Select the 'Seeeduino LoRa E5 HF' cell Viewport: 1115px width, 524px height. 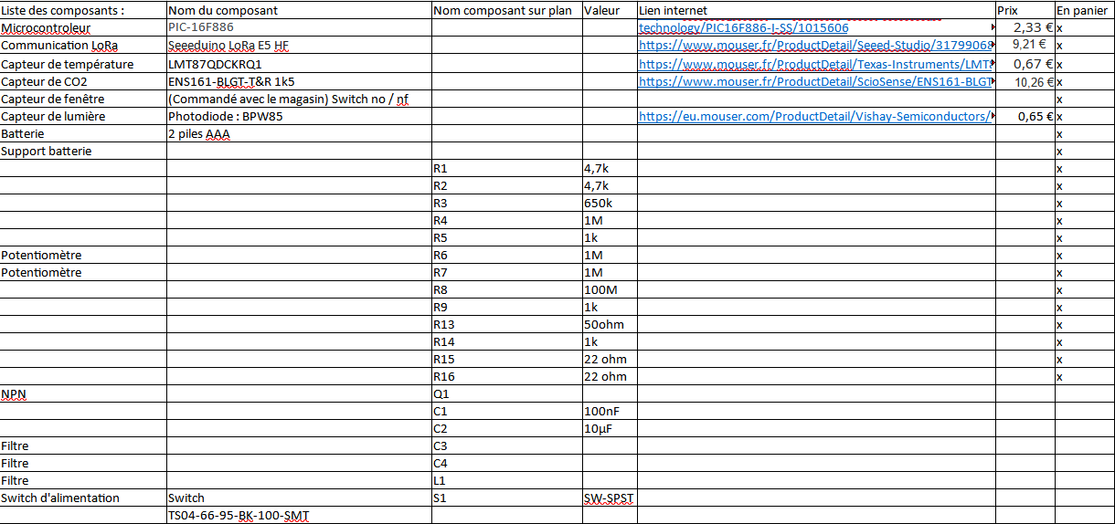[299, 45]
